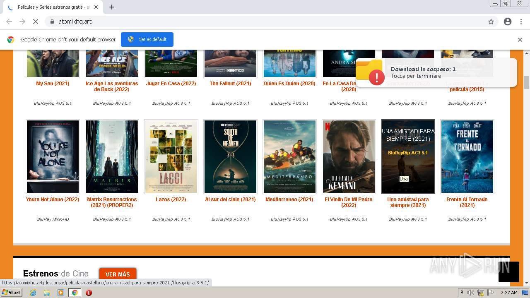Screen dimensions: 530x298
Task: Open network status tray icon
Action: (481, 293)
